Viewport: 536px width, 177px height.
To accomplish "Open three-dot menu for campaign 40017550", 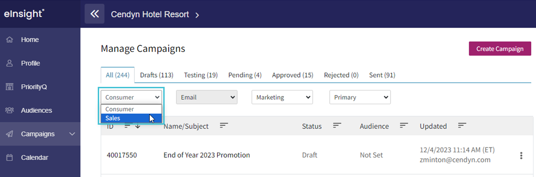I will coord(522,156).
